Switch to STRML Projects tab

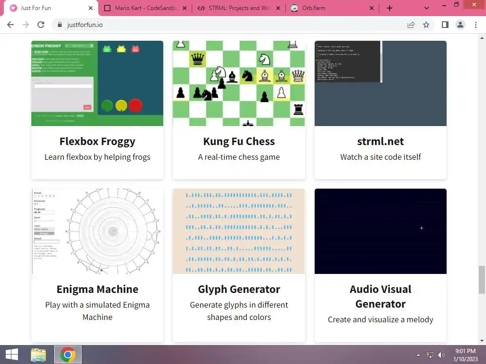click(x=239, y=8)
